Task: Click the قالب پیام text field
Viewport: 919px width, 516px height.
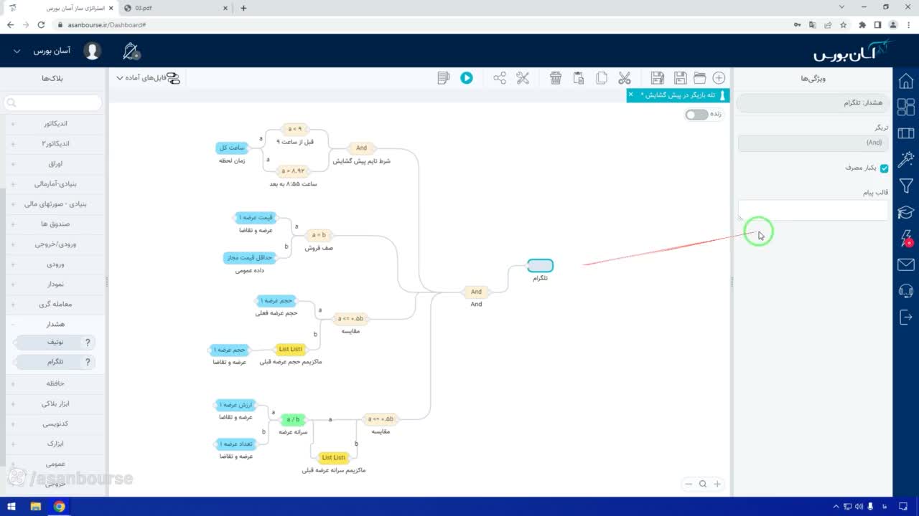Action: tap(813, 210)
